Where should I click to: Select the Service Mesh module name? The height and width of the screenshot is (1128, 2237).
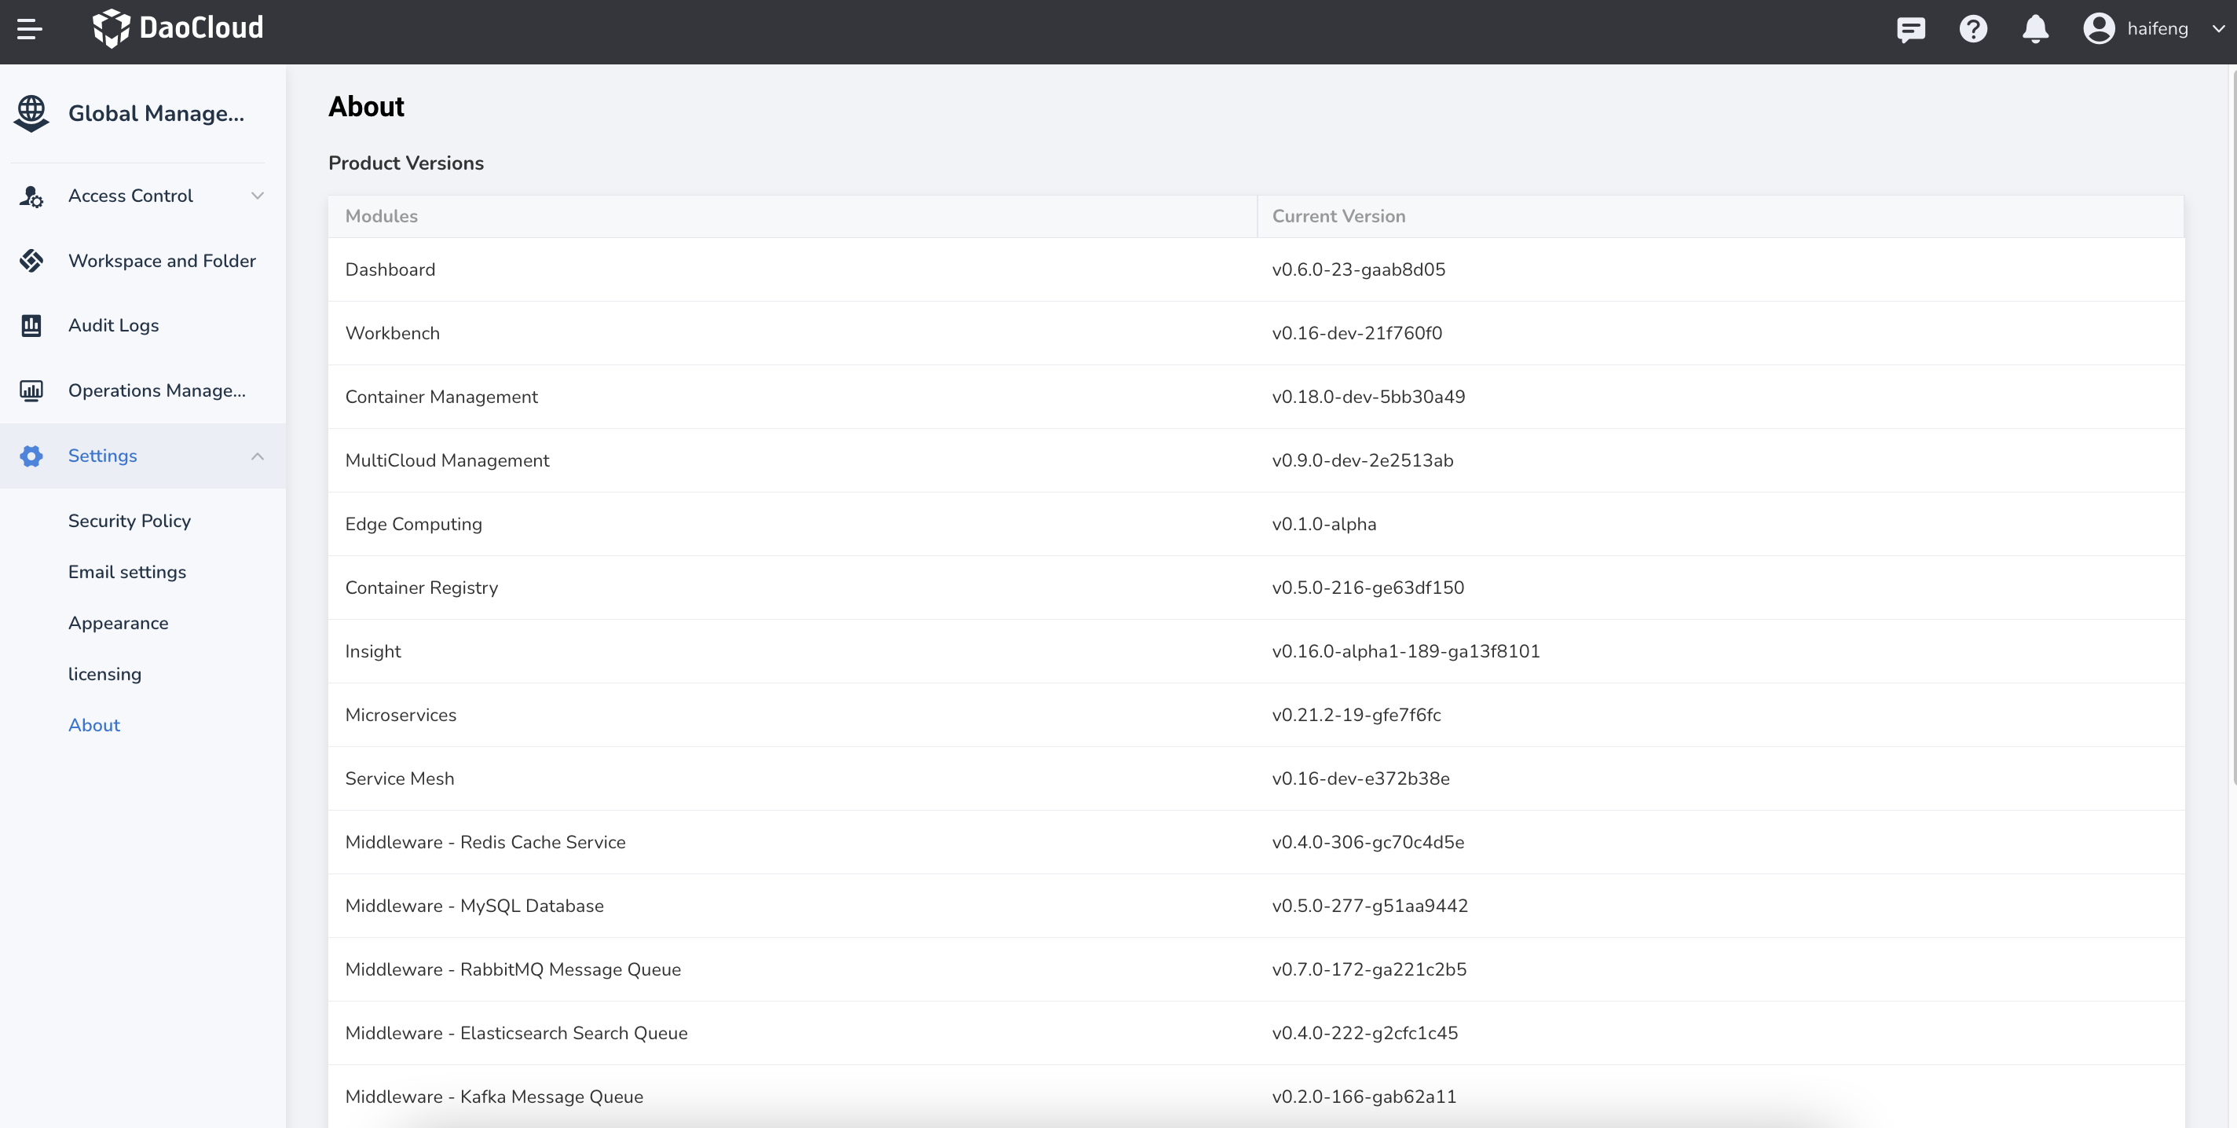tap(400, 779)
